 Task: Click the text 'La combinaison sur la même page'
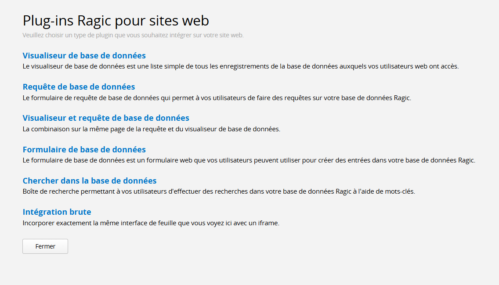[x=152, y=129]
